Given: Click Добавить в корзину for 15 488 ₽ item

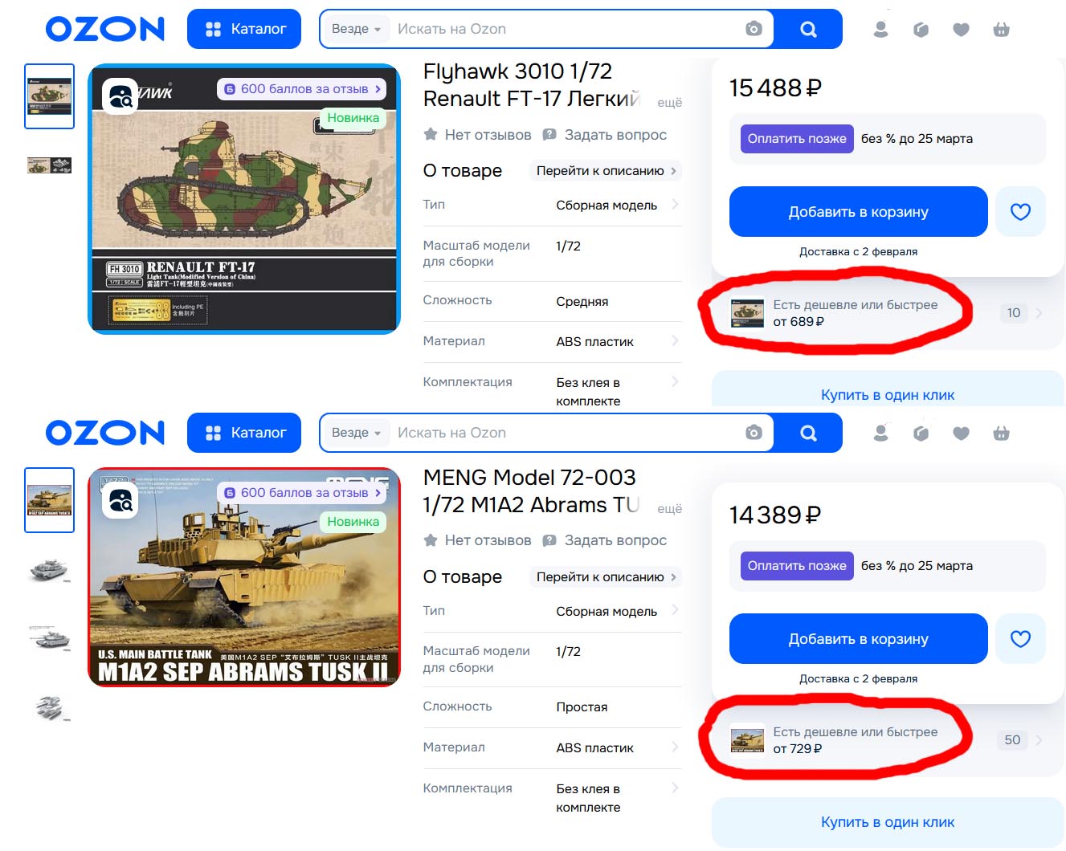Looking at the screenshot, I should coord(858,212).
